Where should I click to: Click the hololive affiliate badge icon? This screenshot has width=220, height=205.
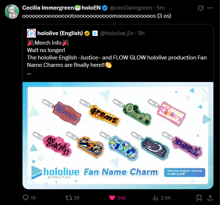(x=95, y=33)
